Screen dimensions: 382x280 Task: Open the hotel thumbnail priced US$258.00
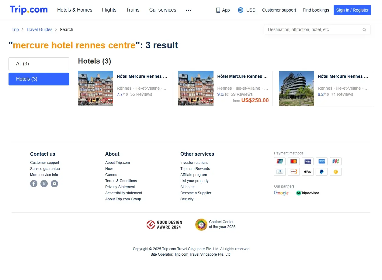coord(196,88)
